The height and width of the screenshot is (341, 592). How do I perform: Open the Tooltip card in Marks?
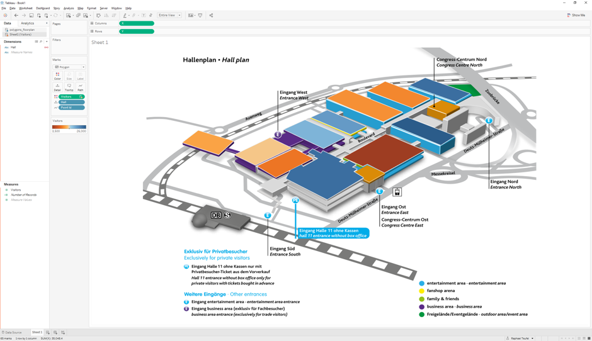(x=69, y=87)
